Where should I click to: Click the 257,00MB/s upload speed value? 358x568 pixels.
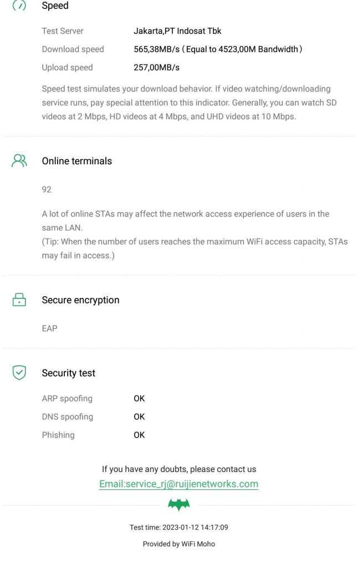pyautogui.click(x=156, y=68)
